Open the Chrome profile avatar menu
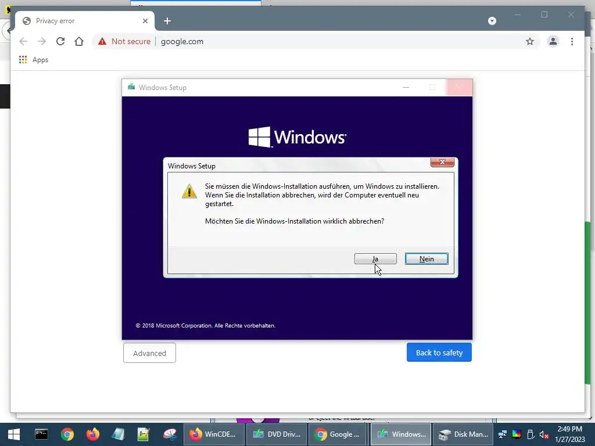595x446 pixels. point(553,41)
